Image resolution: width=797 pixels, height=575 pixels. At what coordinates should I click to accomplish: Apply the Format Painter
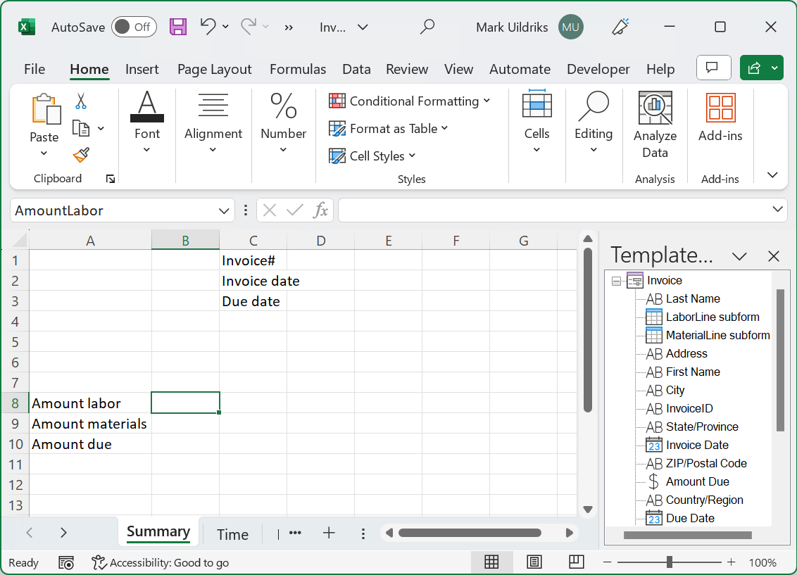(82, 154)
